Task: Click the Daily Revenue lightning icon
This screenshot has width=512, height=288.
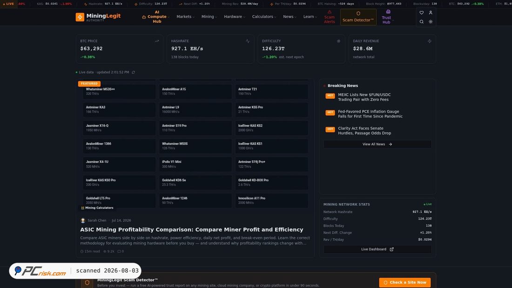Action: coord(430,41)
